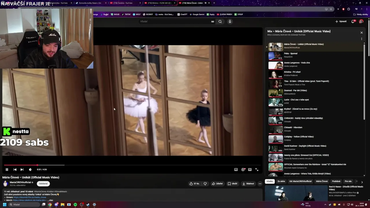Like the video with 57 tis.

(x=195, y=183)
